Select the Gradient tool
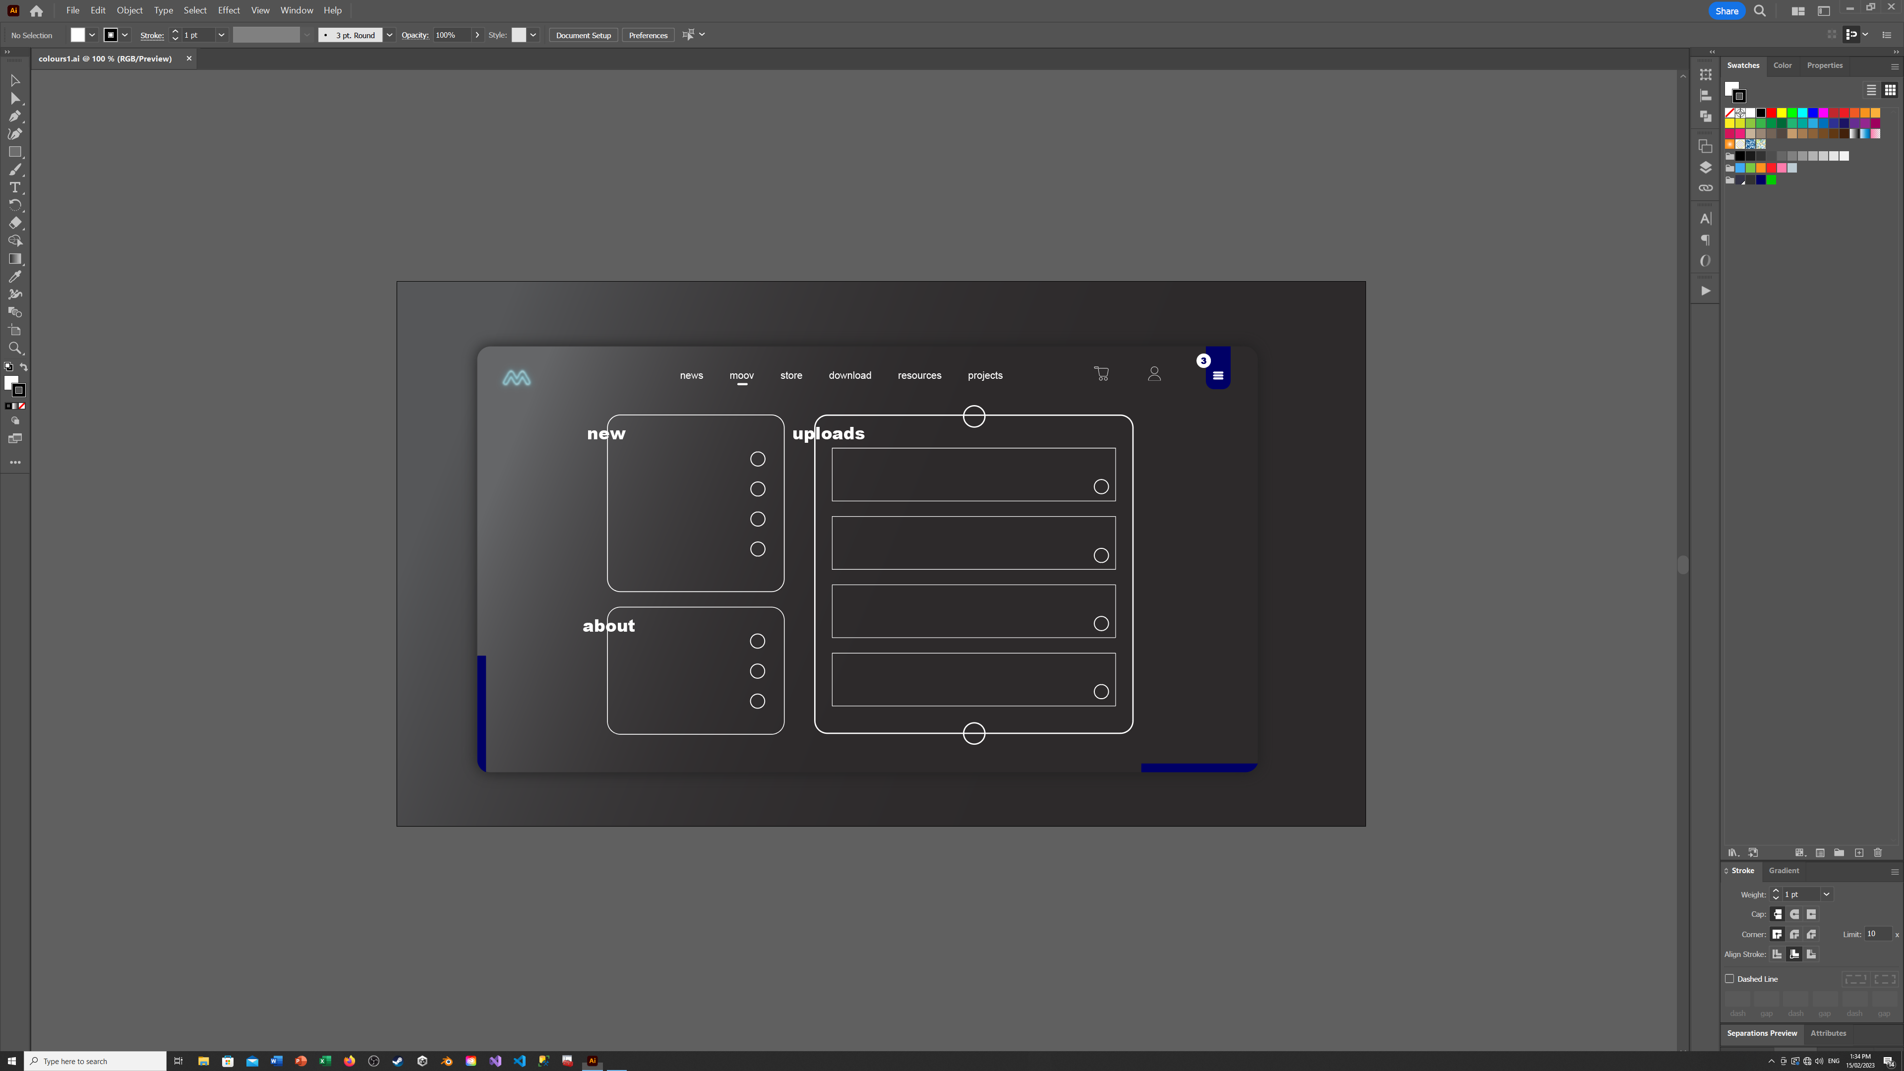1904x1071 pixels. [x=15, y=259]
